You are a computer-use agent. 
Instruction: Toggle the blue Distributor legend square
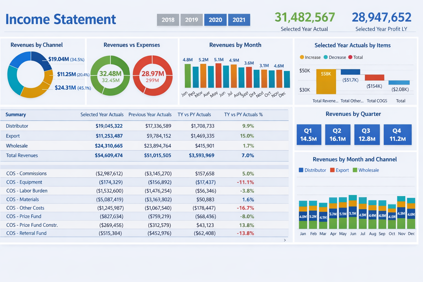[301, 170]
